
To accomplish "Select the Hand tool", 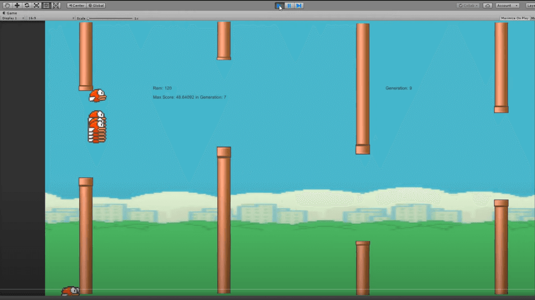I will (7, 5).
